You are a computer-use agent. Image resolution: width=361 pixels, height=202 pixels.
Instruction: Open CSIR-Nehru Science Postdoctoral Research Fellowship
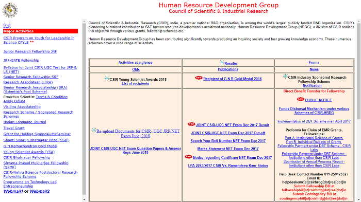click(x=40, y=174)
